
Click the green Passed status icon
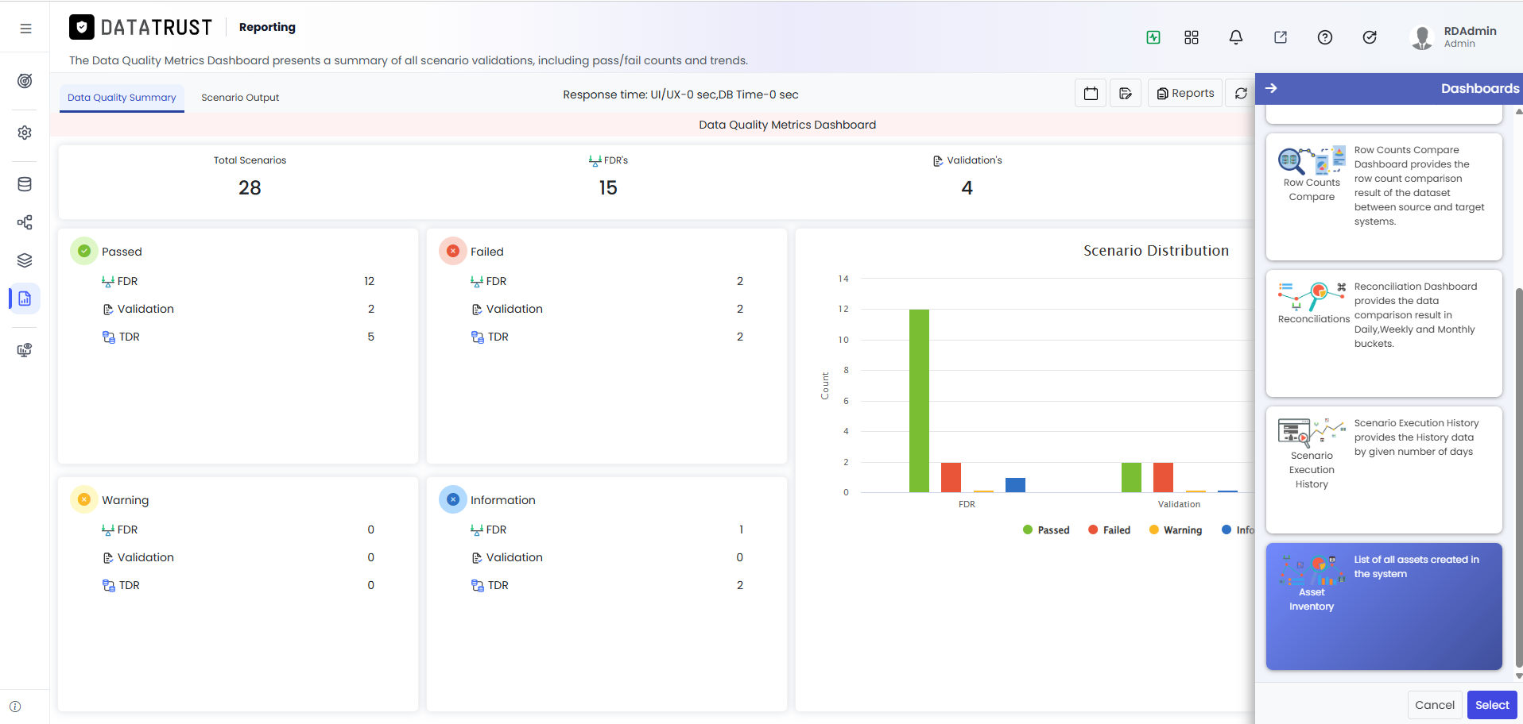[x=84, y=251]
